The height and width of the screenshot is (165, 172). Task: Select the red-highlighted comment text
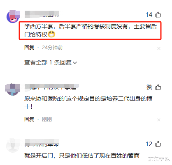(90, 30)
